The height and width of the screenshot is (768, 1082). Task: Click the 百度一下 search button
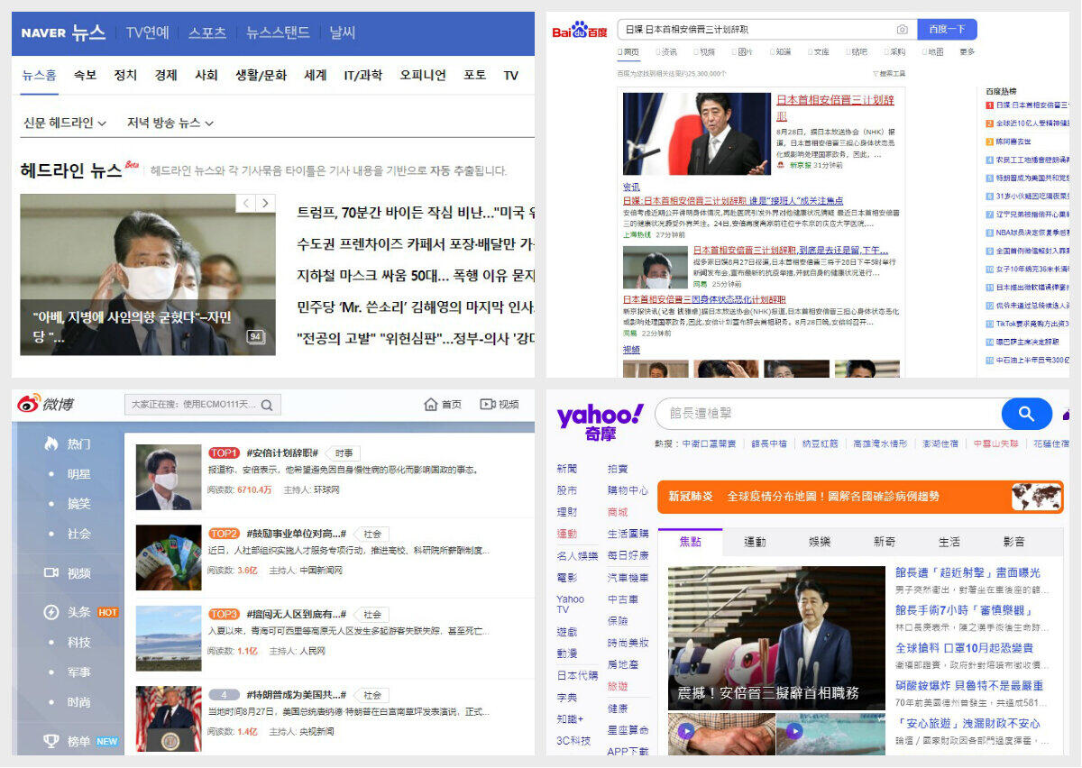pos(946,30)
